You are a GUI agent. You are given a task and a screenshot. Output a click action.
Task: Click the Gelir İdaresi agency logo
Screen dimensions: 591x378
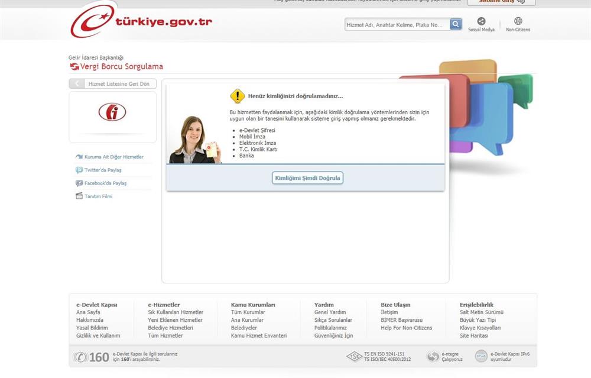[x=112, y=112]
